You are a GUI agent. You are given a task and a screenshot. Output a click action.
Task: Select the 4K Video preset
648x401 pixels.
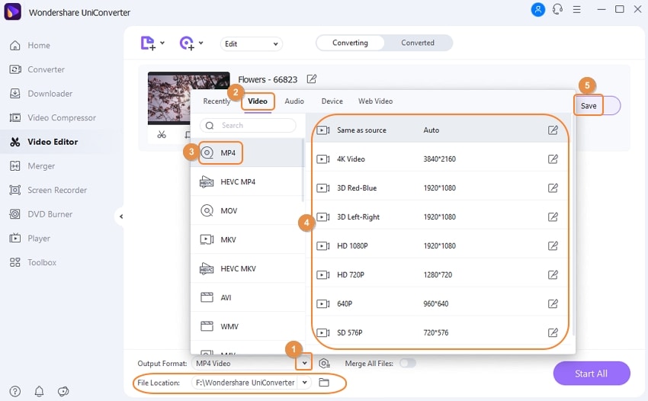pyautogui.click(x=440, y=159)
